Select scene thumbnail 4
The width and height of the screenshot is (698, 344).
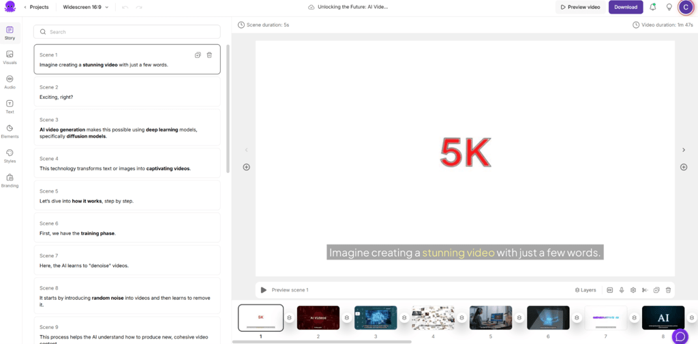[433, 317]
